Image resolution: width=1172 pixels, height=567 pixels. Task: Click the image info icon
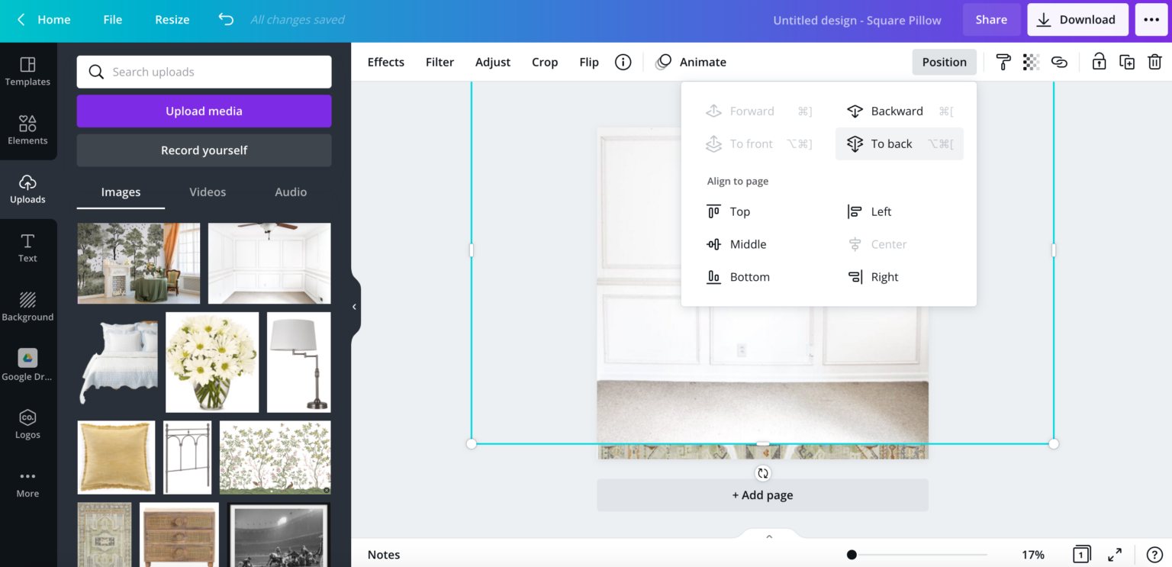[x=623, y=62]
